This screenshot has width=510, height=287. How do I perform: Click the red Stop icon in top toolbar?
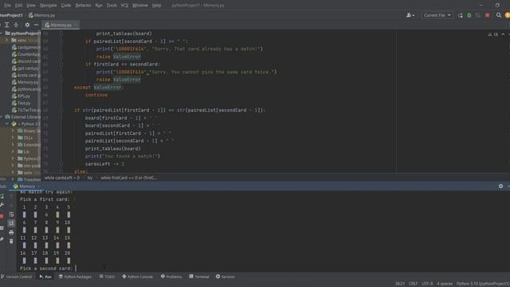(487, 15)
